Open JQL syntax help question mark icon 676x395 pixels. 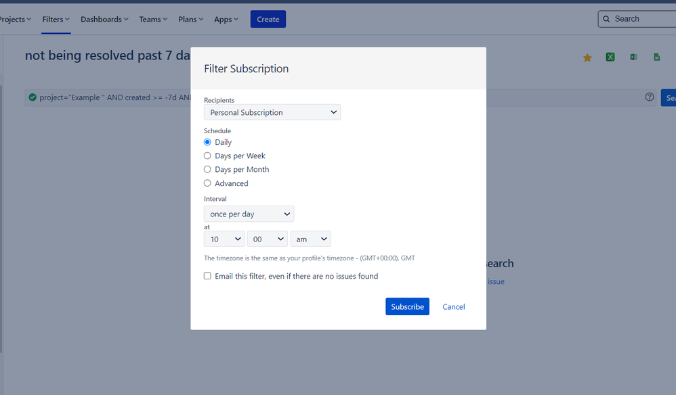[650, 97]
